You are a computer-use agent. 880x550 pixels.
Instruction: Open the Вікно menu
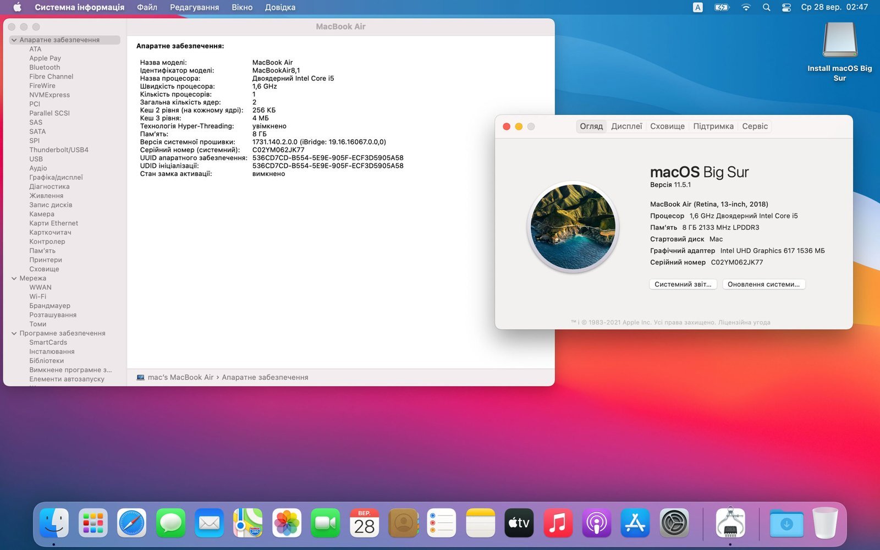pos(242,7)
